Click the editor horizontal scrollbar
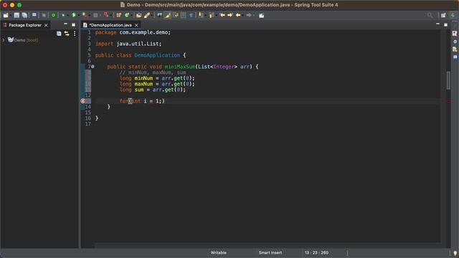 point(268,245)
